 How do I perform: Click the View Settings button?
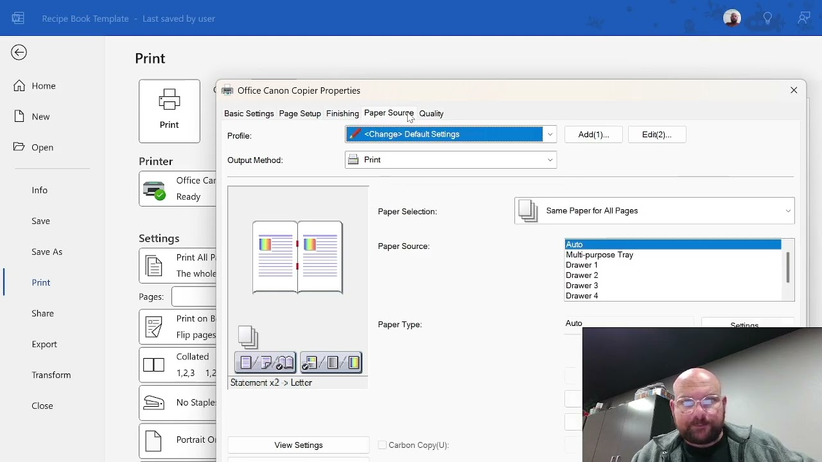point(299,445)
